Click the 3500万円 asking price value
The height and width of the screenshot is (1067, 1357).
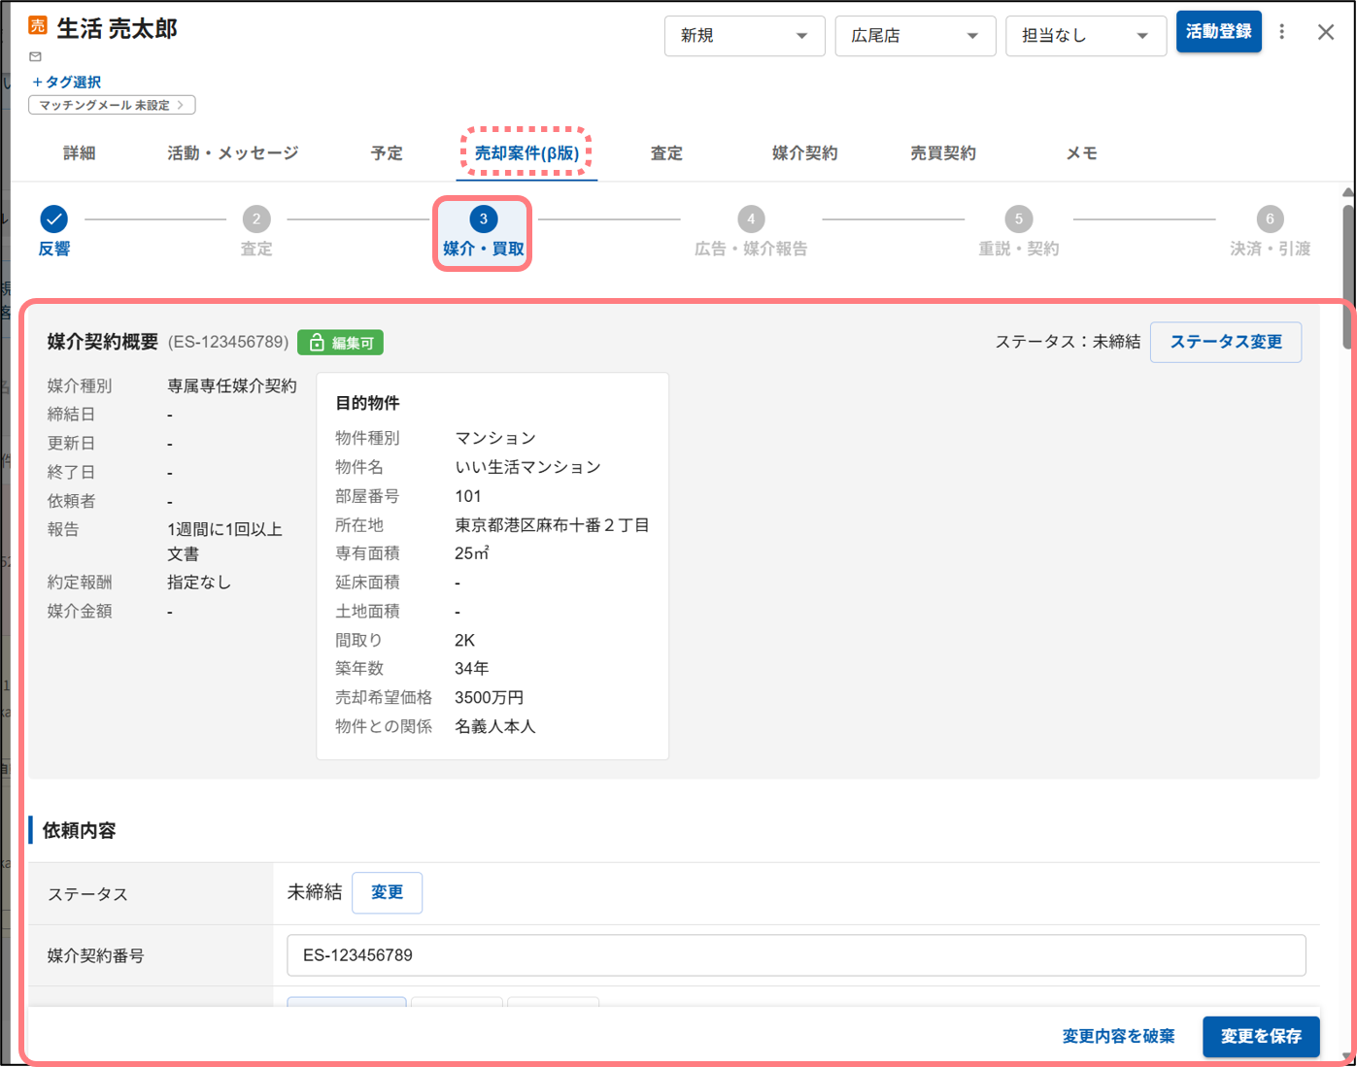[490, 698]
